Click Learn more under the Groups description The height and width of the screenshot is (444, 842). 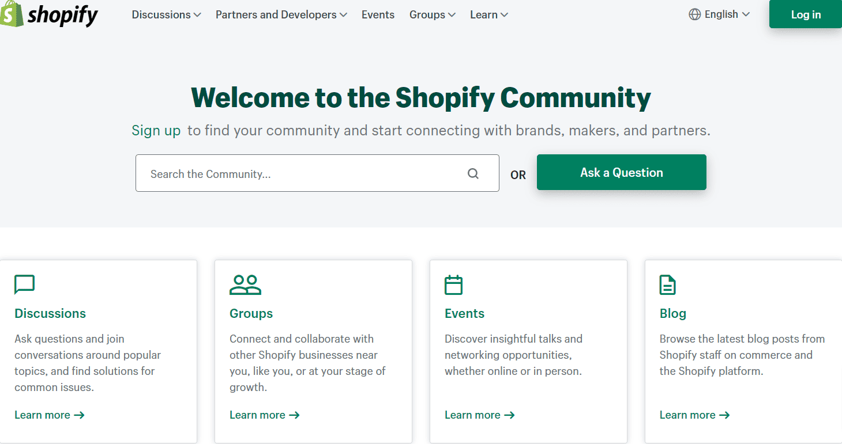point(259,415)
